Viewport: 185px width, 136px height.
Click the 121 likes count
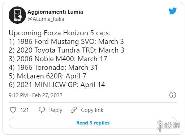tap(25, 110)
